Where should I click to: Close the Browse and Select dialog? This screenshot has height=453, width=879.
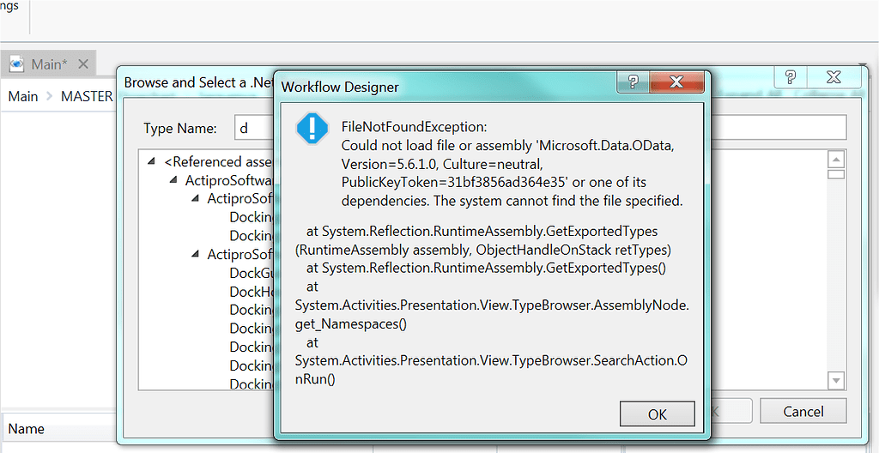(833, 77)
